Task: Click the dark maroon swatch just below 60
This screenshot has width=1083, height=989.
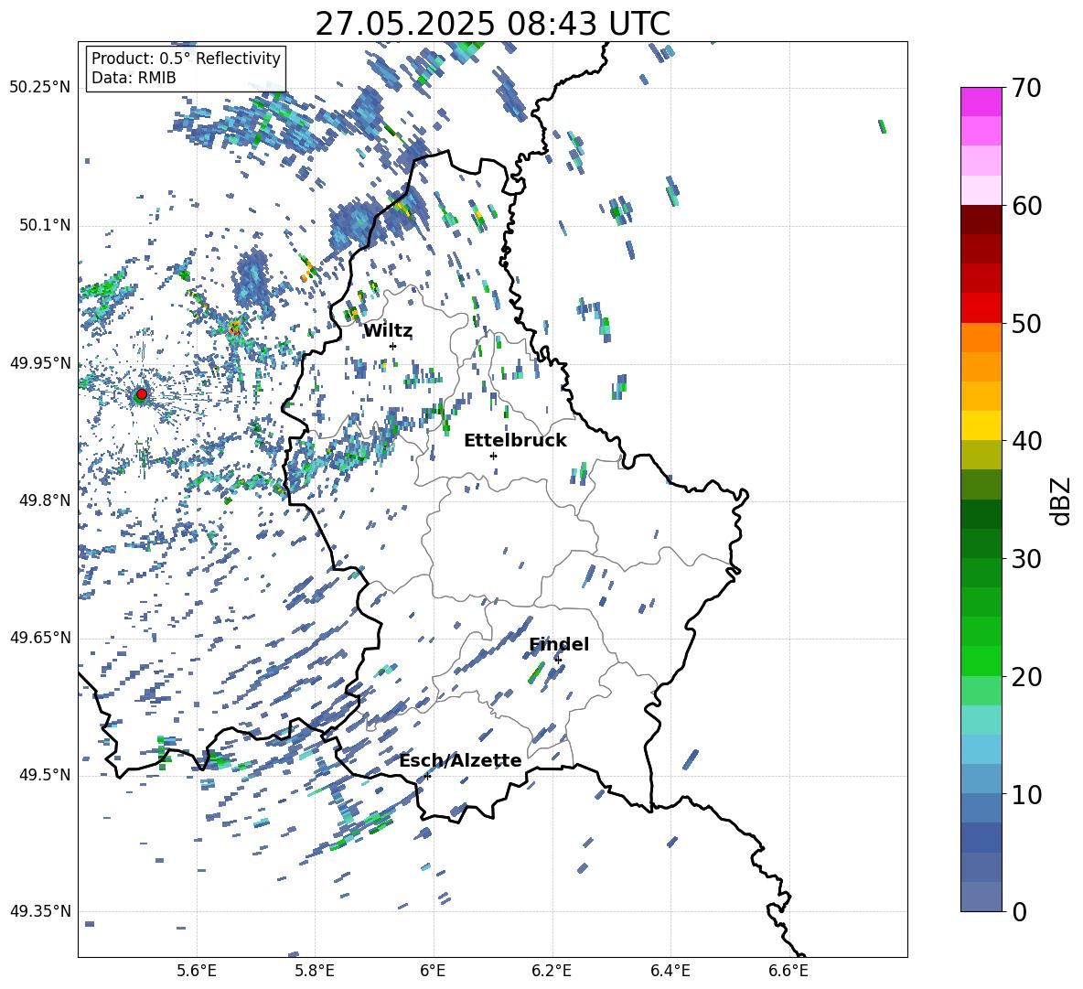Action: [981, 220]
